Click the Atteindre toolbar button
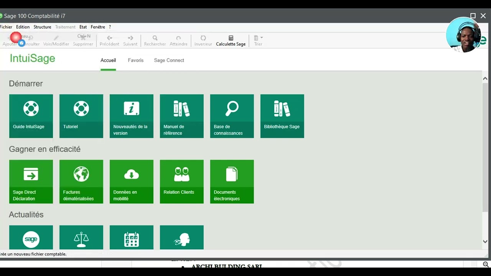This screenshot has width=491, height=276. pos(178,41)
